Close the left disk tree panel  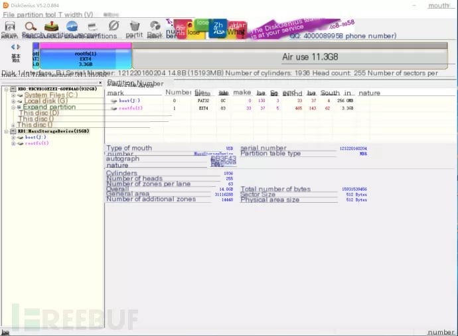(100, 83)
